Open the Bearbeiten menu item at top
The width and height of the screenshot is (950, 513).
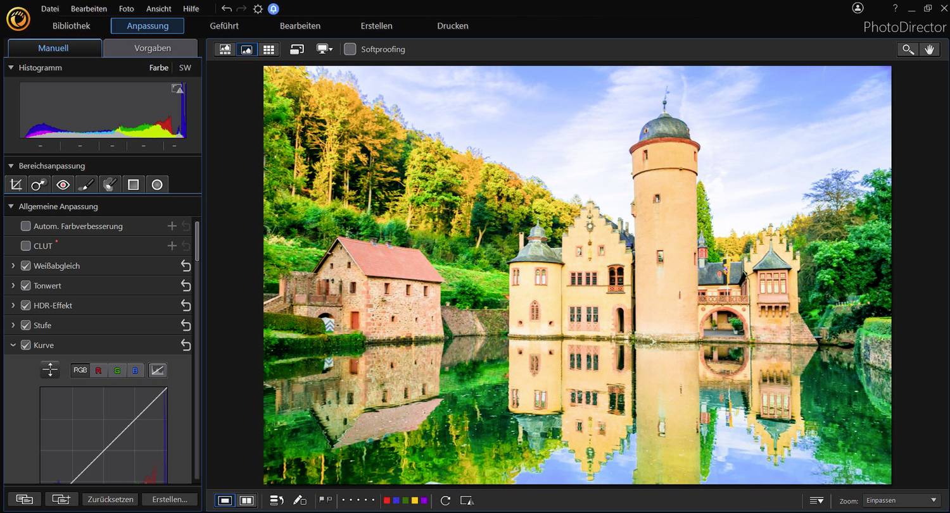[88, 8]
